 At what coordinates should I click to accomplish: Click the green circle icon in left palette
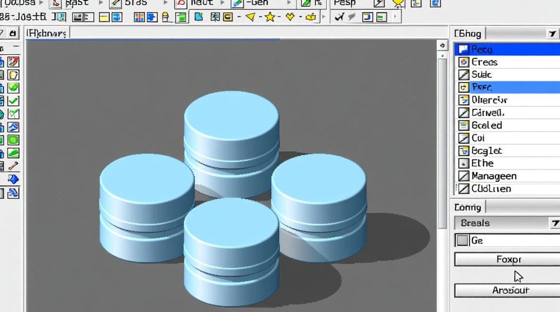pyautogui.click(x=13, y=139)
